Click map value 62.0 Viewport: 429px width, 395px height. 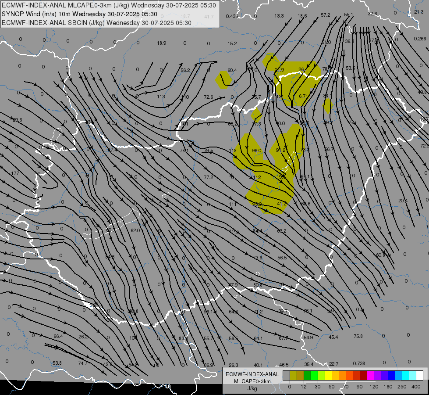tap(135, 230)
